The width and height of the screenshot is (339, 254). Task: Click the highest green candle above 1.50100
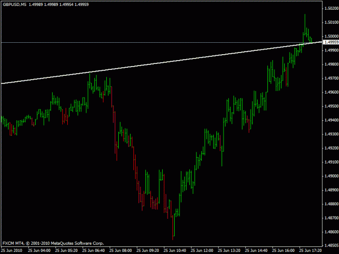coord(305,25)
